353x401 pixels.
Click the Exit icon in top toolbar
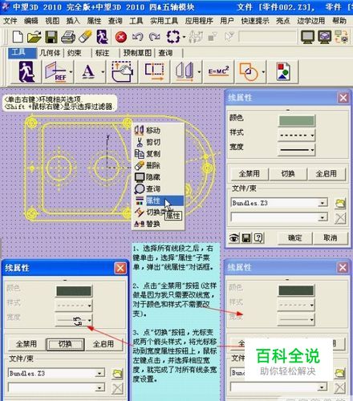pos(102,37)
